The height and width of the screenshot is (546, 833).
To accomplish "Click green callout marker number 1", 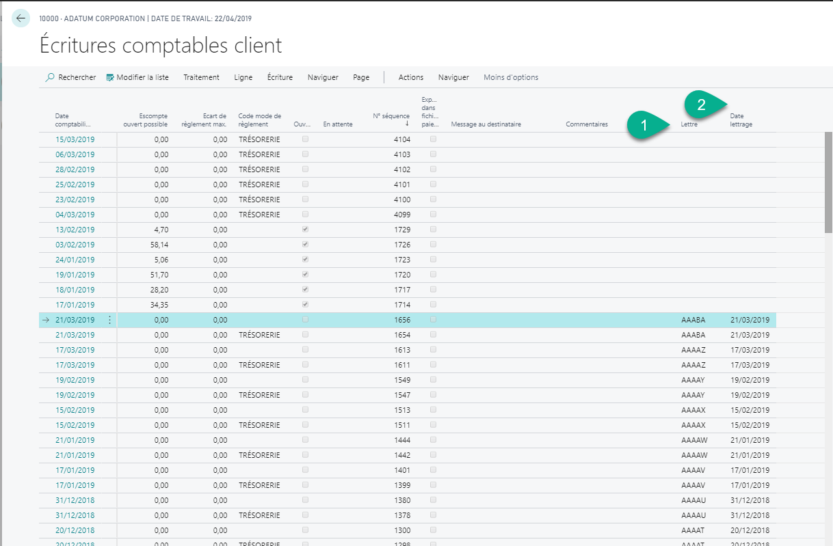I will [x=643, y=126].
